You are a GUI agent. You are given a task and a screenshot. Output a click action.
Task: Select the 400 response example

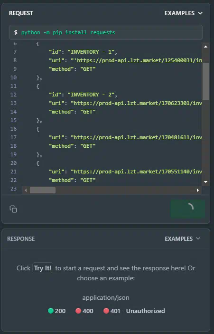tap(84, 311)
